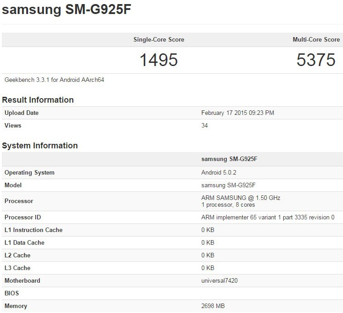Click the 'Model' row label
The height and width of the screenshot is (313, 343).
pyautogui.click(x=13, y=185)
